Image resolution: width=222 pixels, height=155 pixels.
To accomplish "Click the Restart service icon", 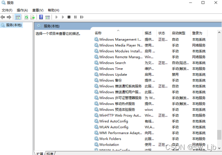I will pos(82,17).
